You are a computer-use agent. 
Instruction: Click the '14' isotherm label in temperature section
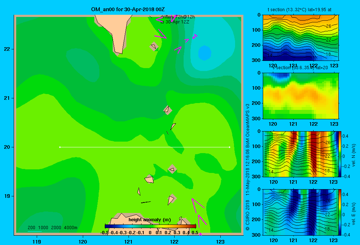270,55
